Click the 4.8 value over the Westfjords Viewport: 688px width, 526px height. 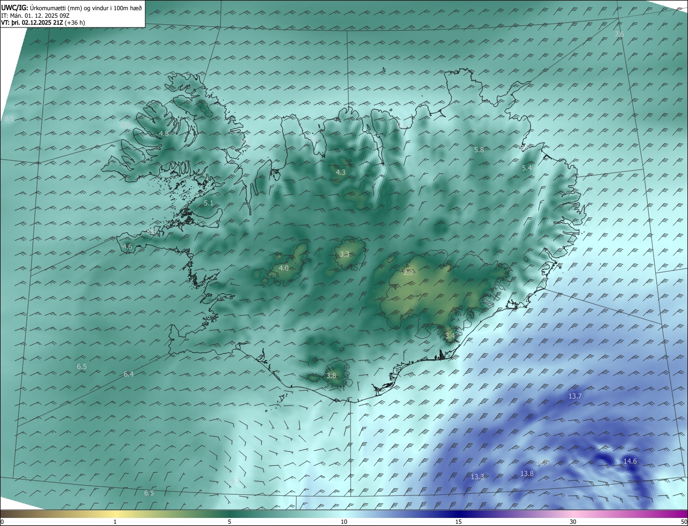tap(164, 133)
